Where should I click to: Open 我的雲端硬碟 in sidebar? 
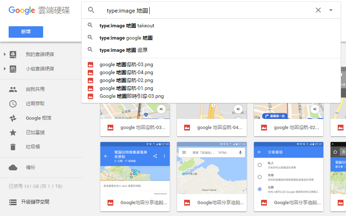40,54
